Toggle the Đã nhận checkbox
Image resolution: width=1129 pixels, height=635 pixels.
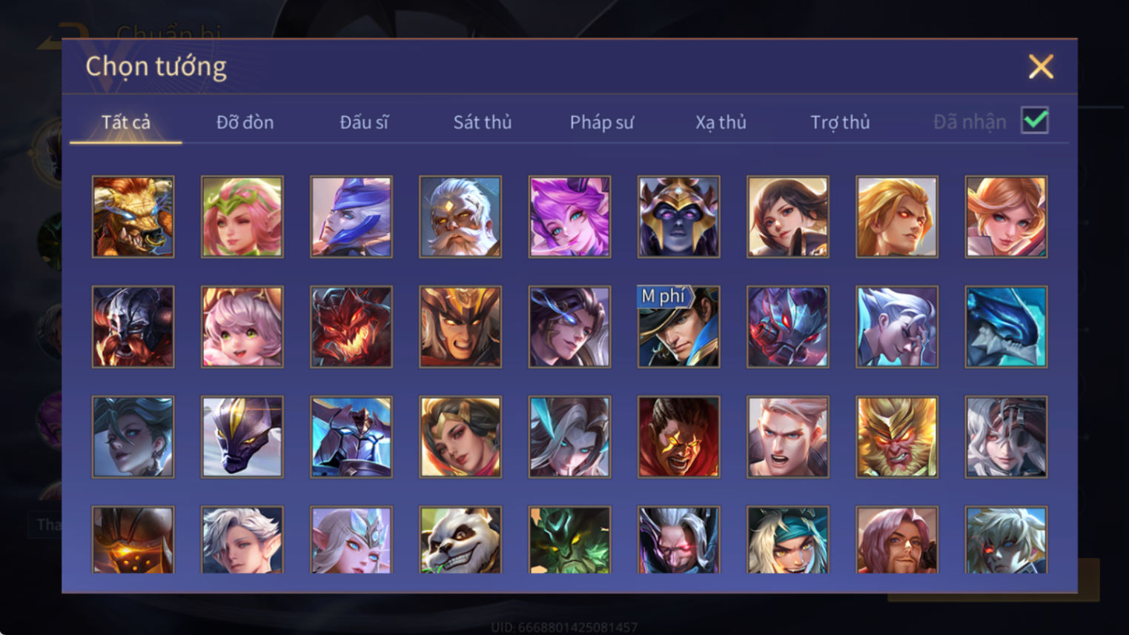pos(1035,120)
